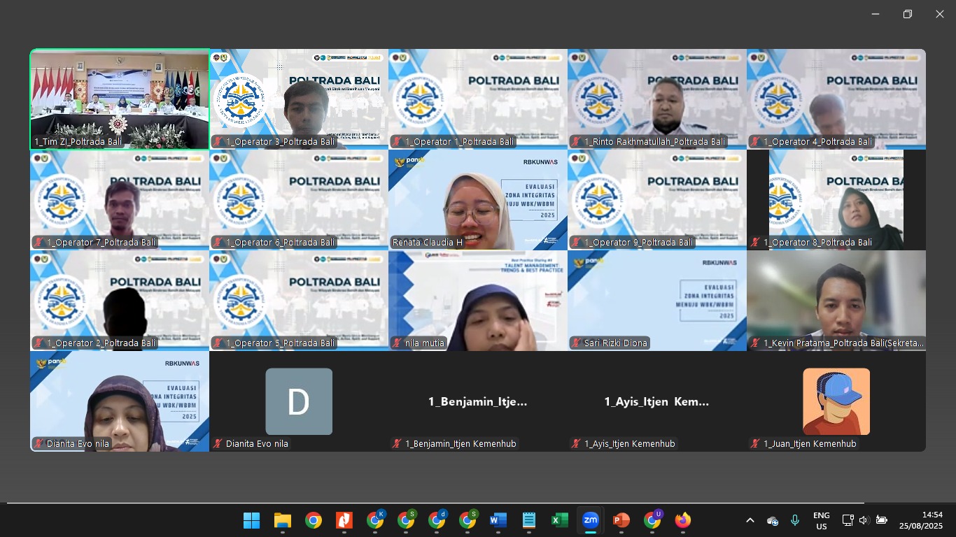Viewport: 956px width, 537px height.
Task: Click the 1_Juan_Itjen Kemenhub cartoon avatar
Action: point(836,401)
